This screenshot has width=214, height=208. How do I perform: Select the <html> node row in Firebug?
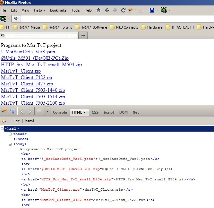pos(109,129)
